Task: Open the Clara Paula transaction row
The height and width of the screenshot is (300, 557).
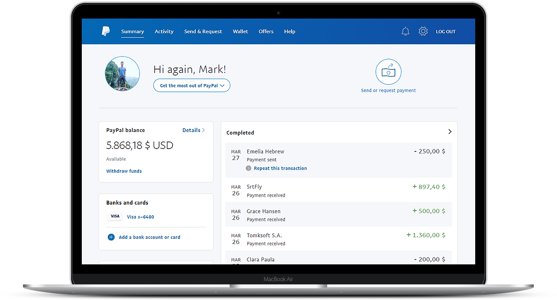Action: (339, 258)
